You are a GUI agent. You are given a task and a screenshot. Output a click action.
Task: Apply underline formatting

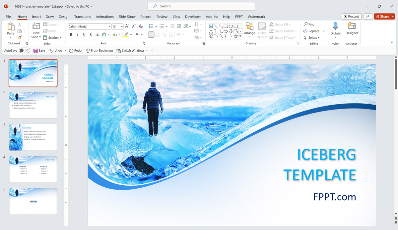point(84,34)
